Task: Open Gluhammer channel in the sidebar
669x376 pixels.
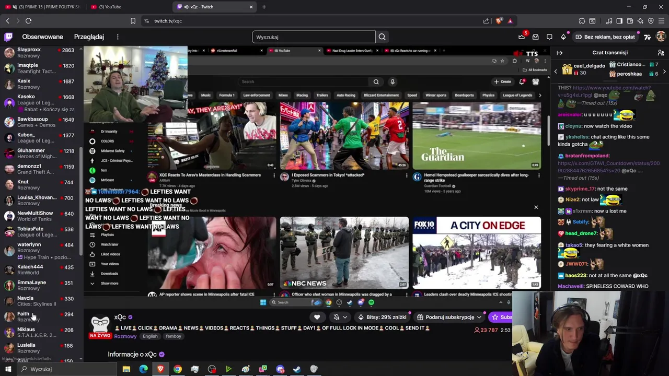Action: point(40,153)
